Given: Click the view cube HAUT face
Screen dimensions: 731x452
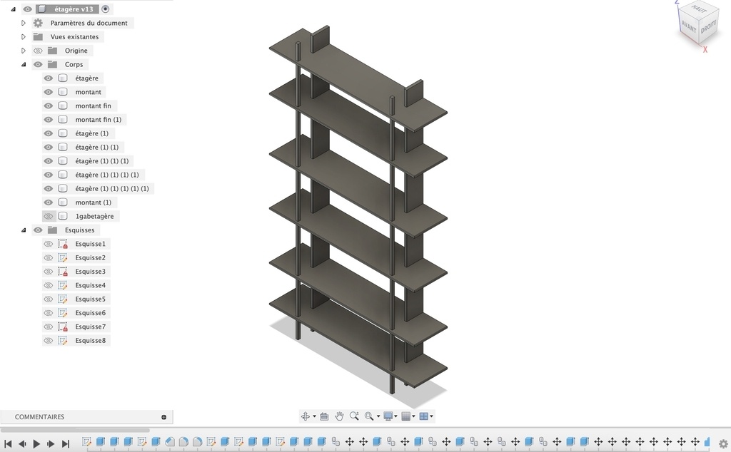Looking at the screenshot, I should tap(699, 9).
